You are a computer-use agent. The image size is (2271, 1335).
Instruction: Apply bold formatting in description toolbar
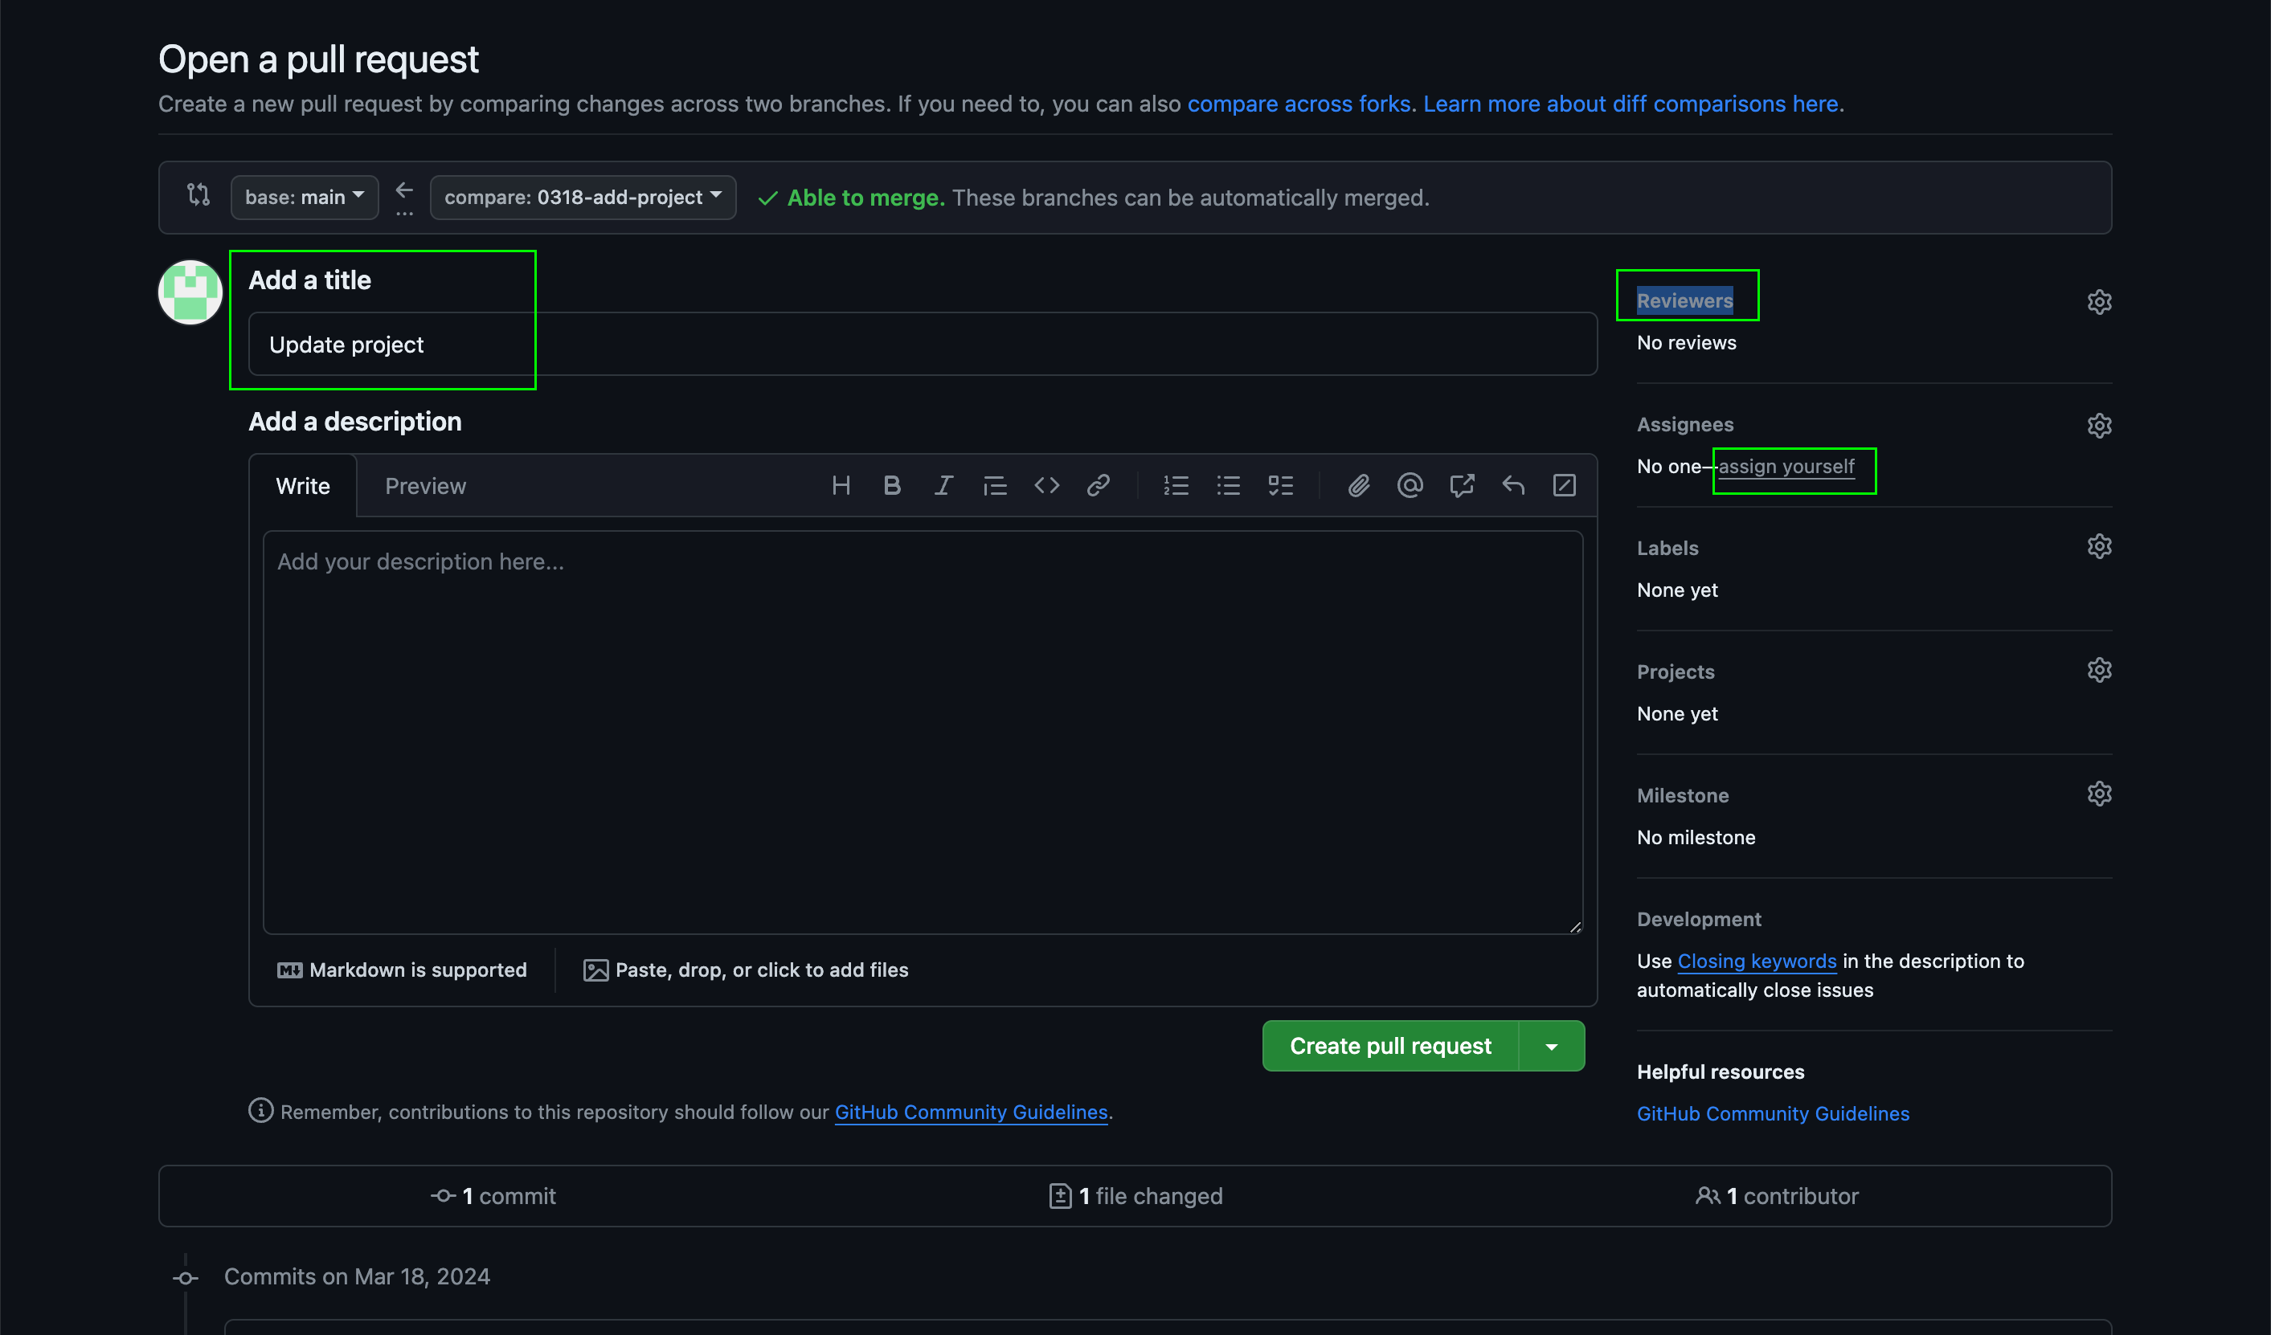(x=892, y=487)
